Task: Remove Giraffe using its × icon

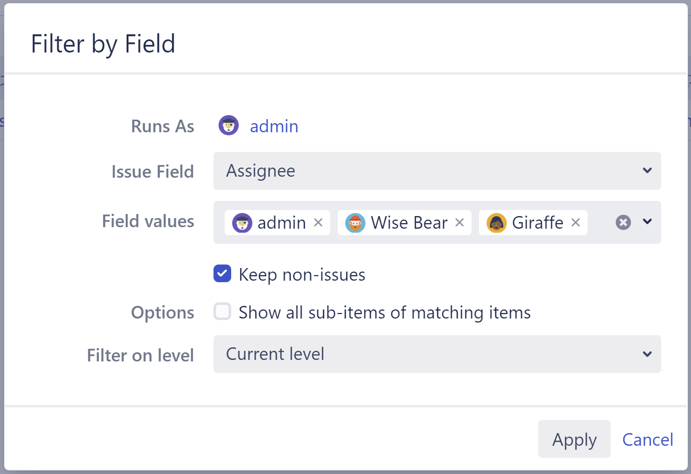Action: tap(575, 223)
